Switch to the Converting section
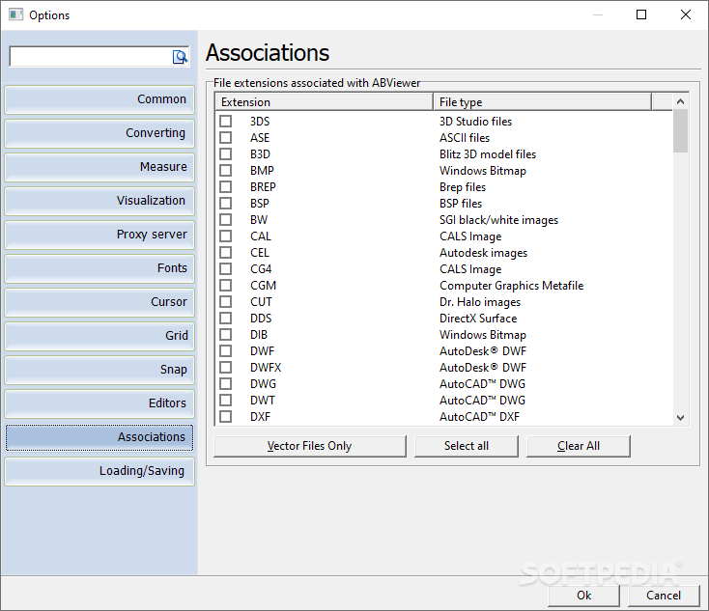The height and width of the screenshot is (611, 709). click(99, 133)
